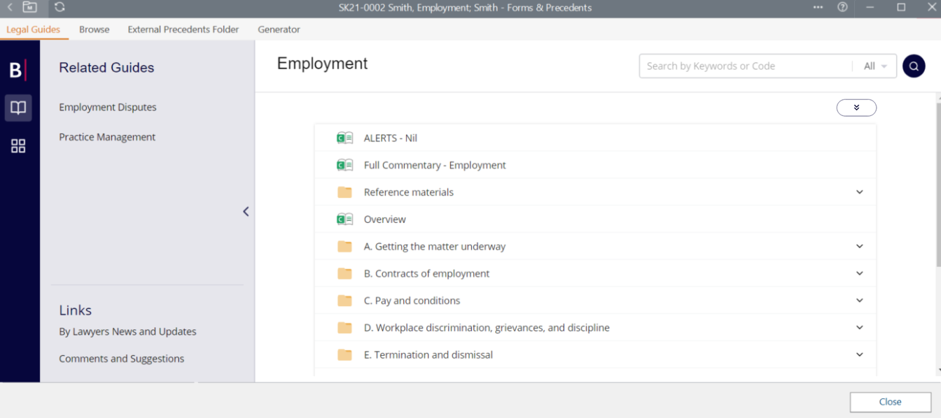Click the By Lawyers 'B' logo icon
This screenshot has width=941, height=418.
pos(17,70)
